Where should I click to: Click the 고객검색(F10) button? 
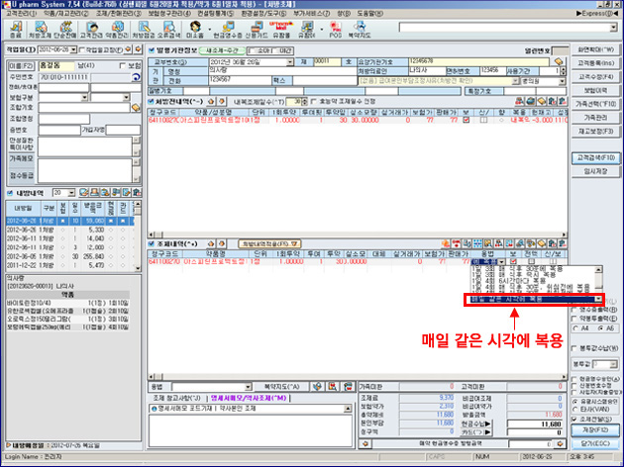pos(595,157)
